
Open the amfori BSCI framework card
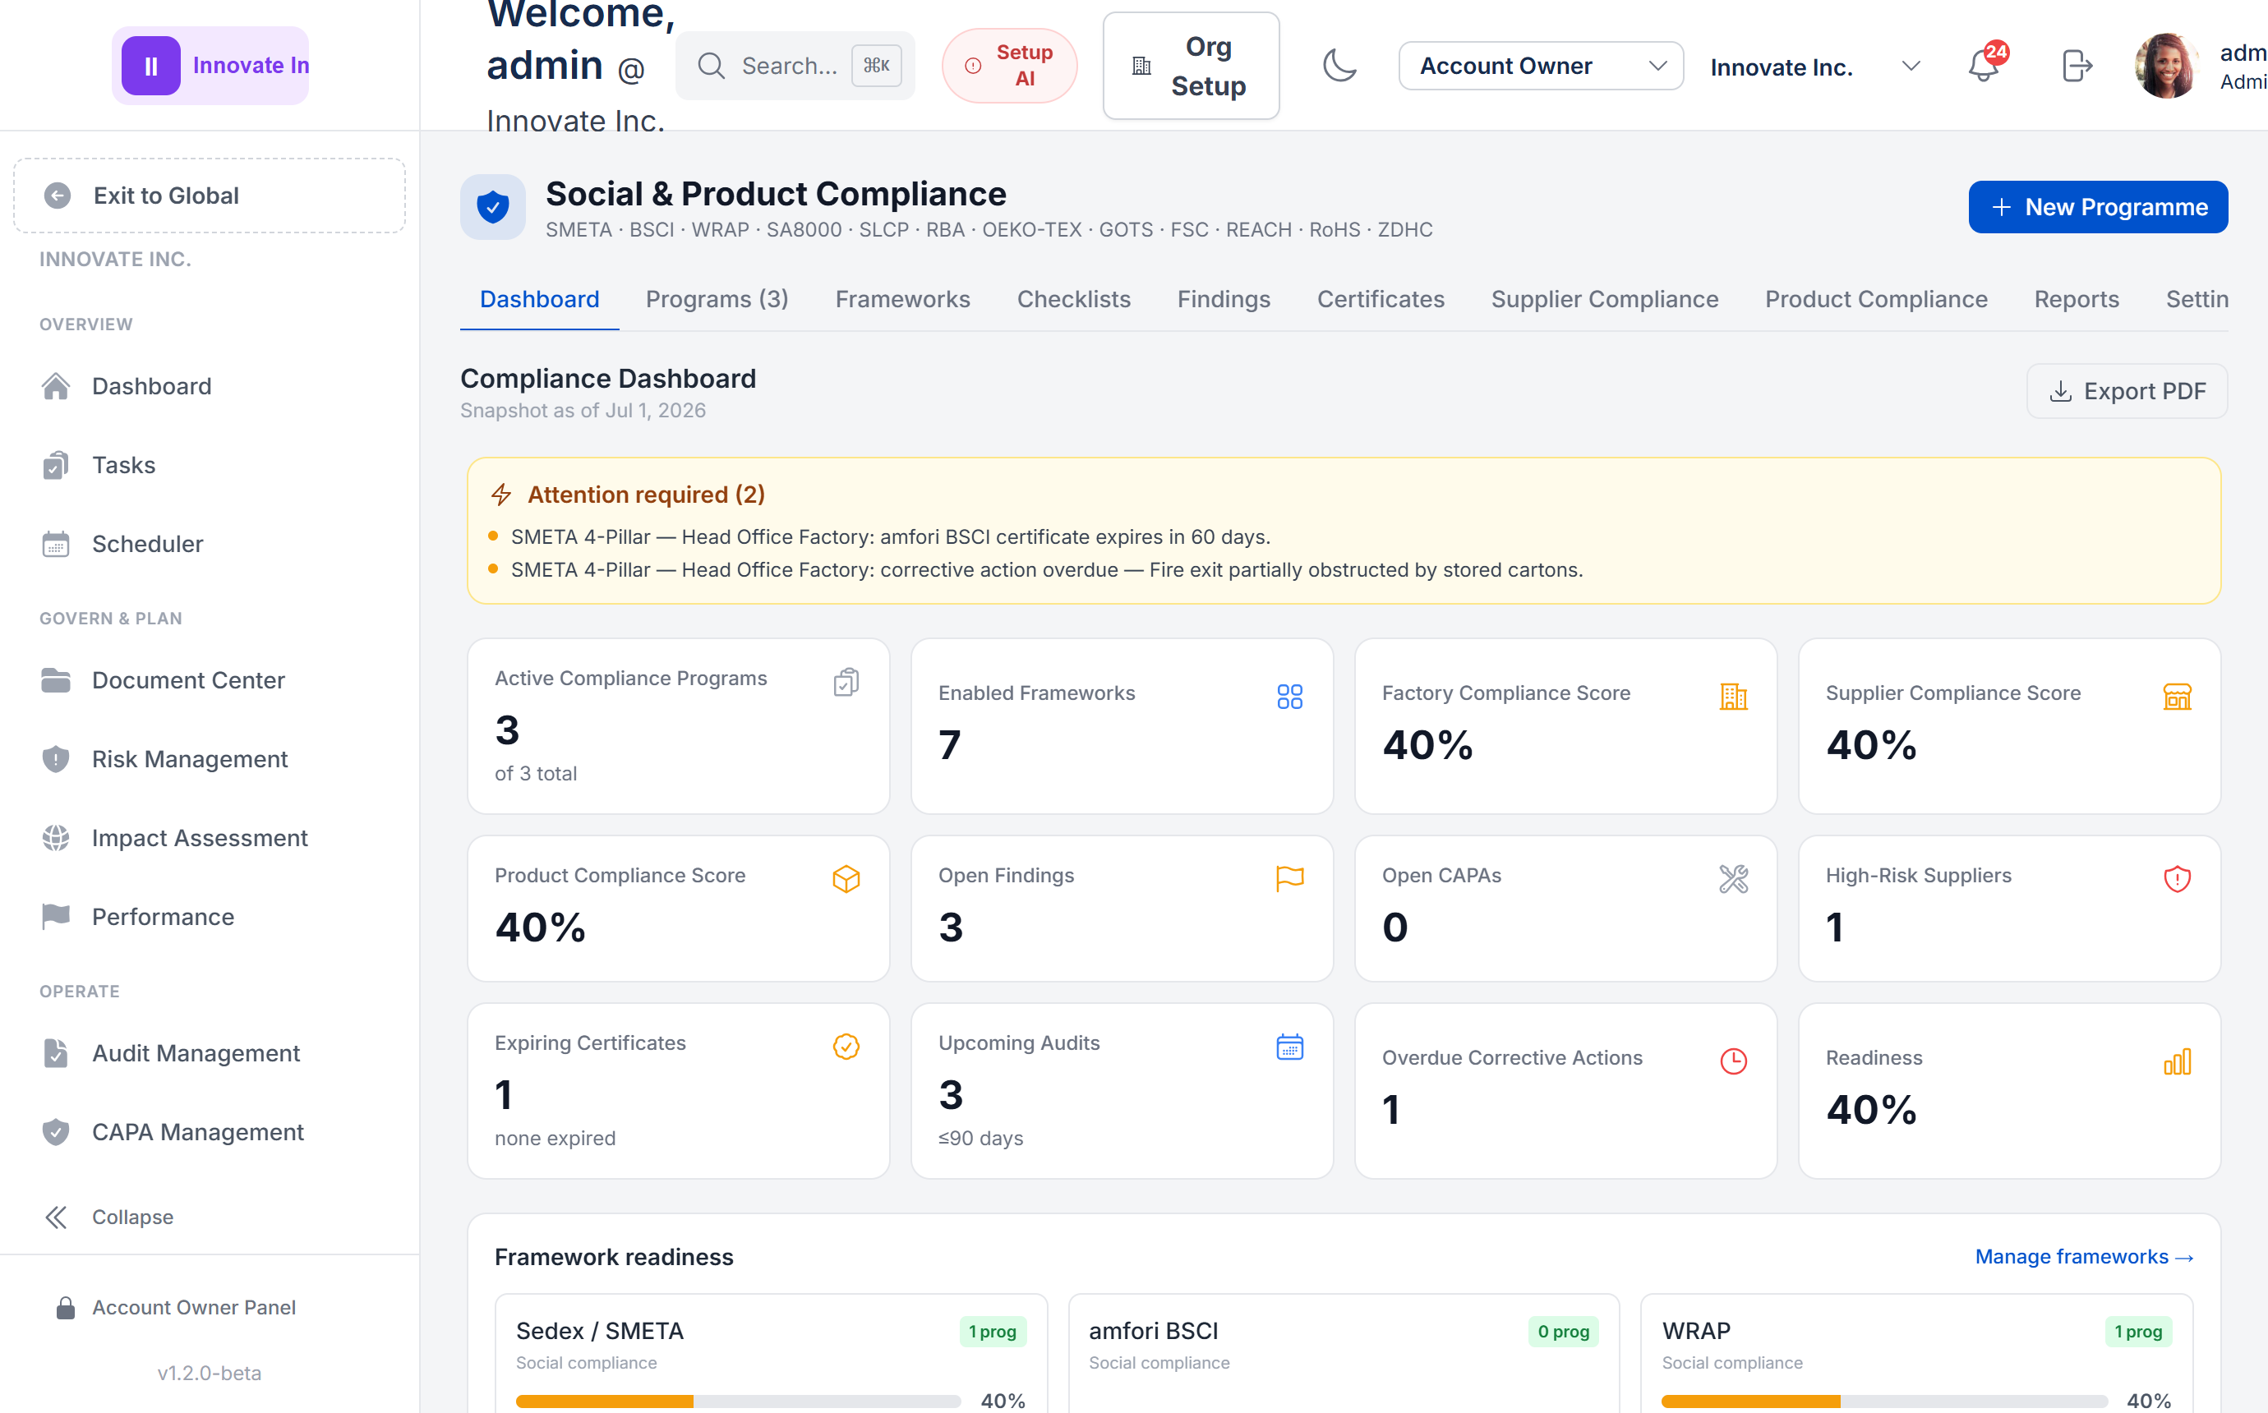coord(1344,1353)
